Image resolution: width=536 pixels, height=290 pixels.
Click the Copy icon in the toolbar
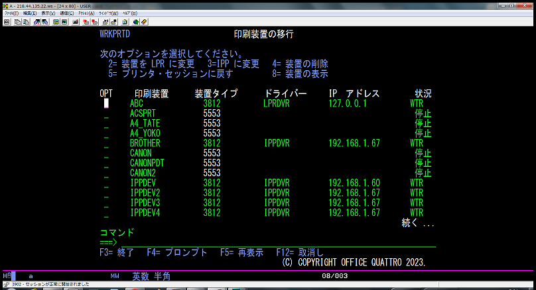[x=17, y=21]
